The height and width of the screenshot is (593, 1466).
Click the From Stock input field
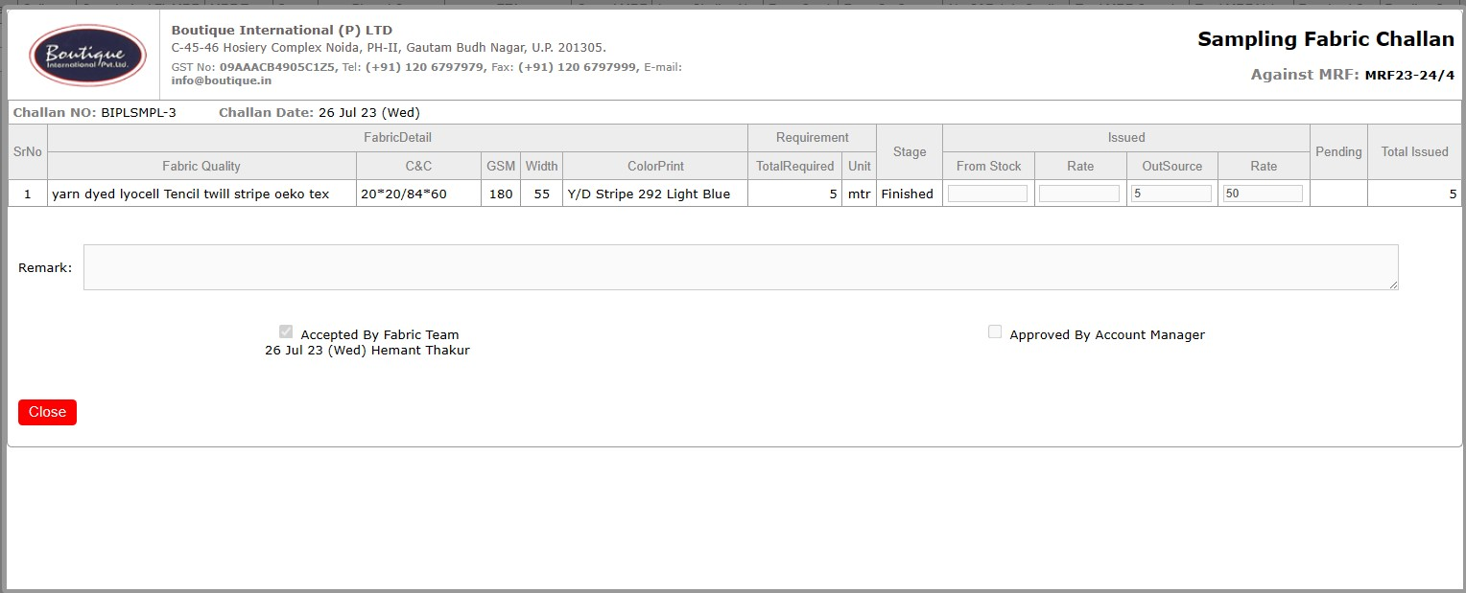pyautogui.click(x=987, y=194)
